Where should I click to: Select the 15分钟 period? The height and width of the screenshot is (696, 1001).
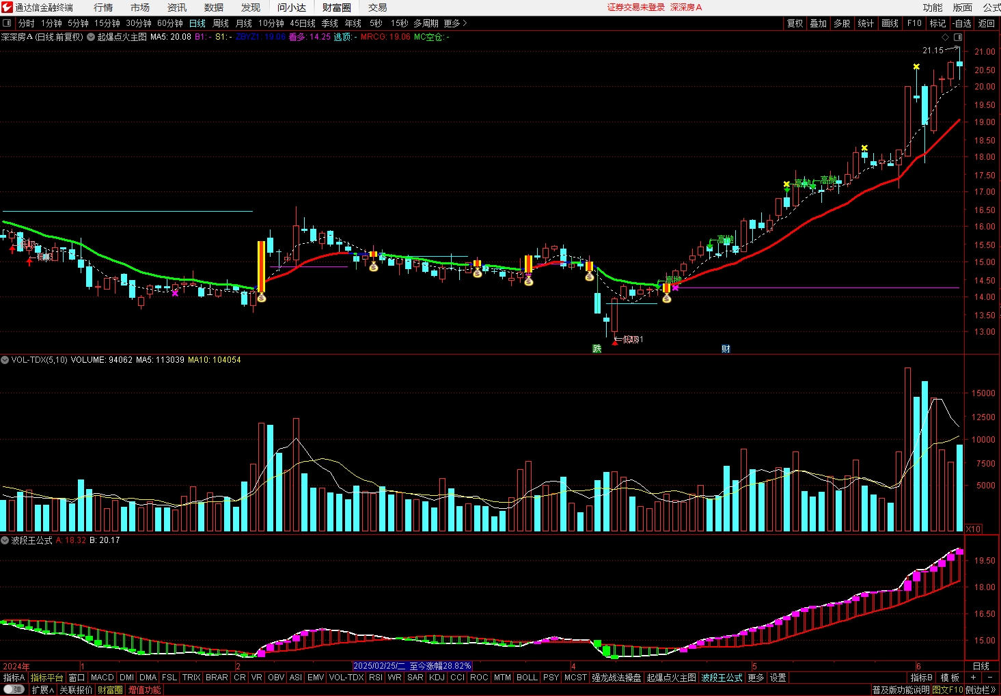point(107,23)
